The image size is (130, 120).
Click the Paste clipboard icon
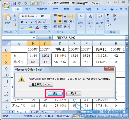[8, 17]
